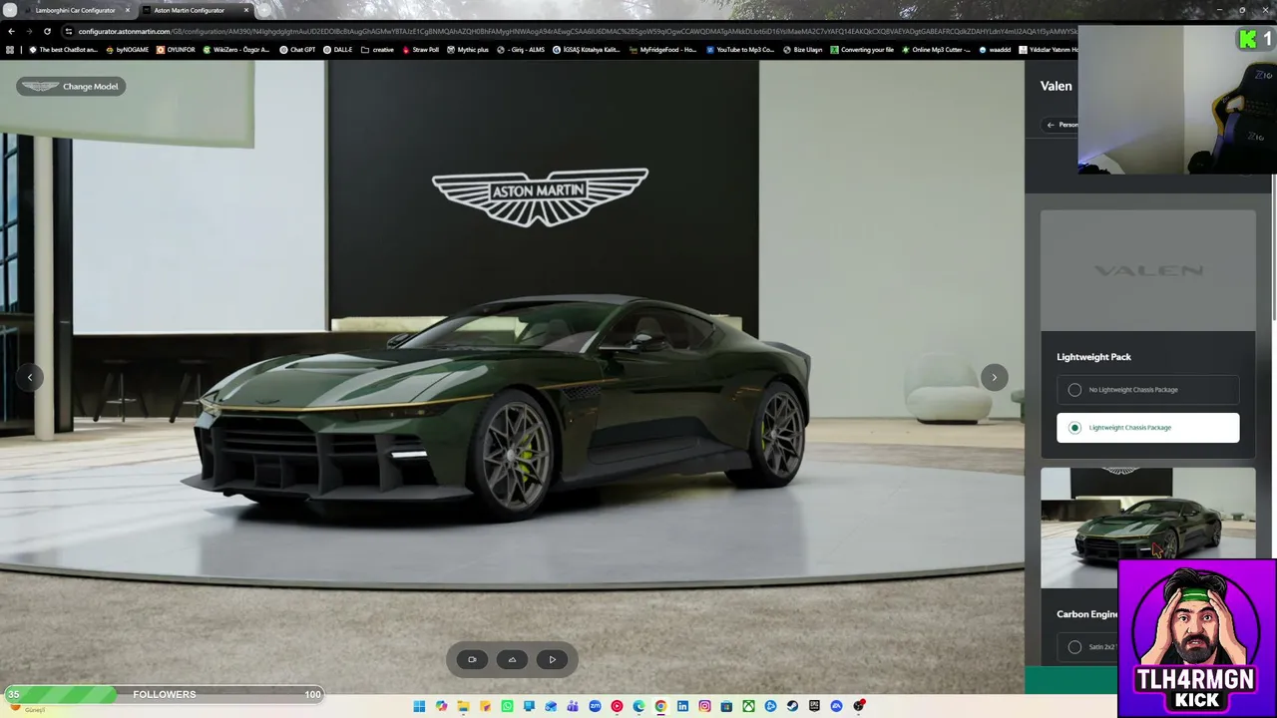The width and height of the screenshot is (1277, 718).
Task: Open Instagram from the taskbar
Action: click(x=704, y=706)
